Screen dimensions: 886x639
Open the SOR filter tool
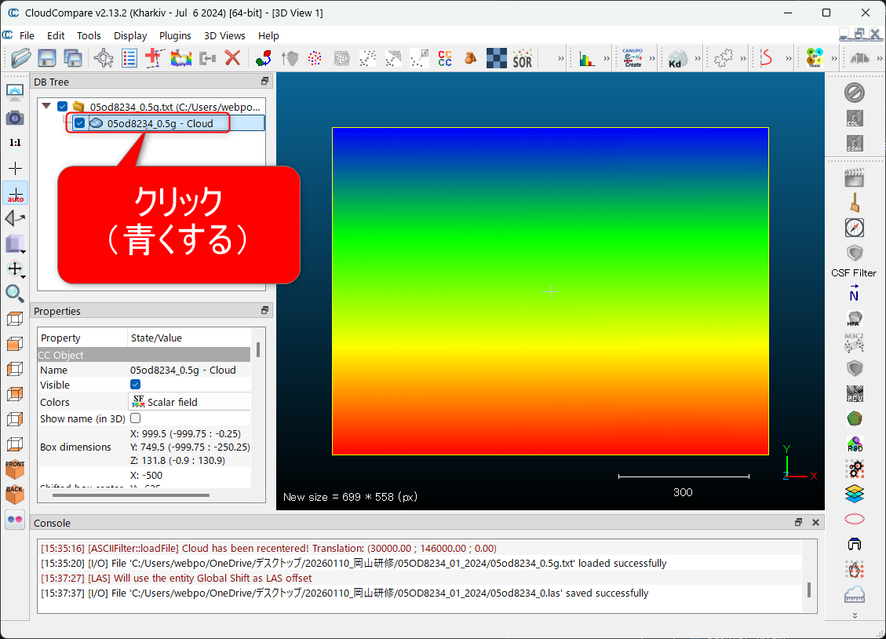tap(522, 57)
